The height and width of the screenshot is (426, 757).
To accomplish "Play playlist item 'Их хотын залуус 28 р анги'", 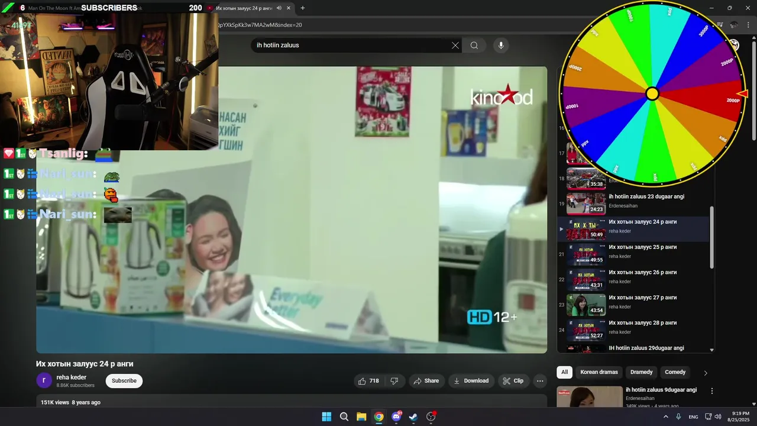I will pyautogui.click(x=642, y=323).
